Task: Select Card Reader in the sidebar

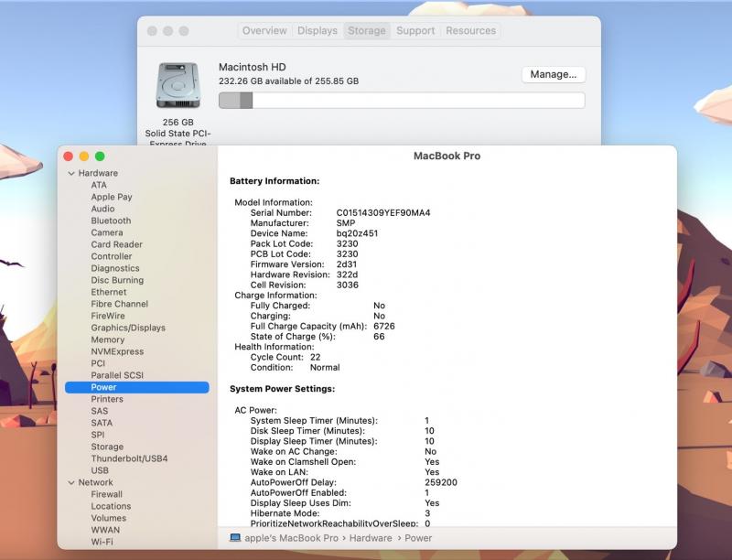Action: [x=117, y=244]
